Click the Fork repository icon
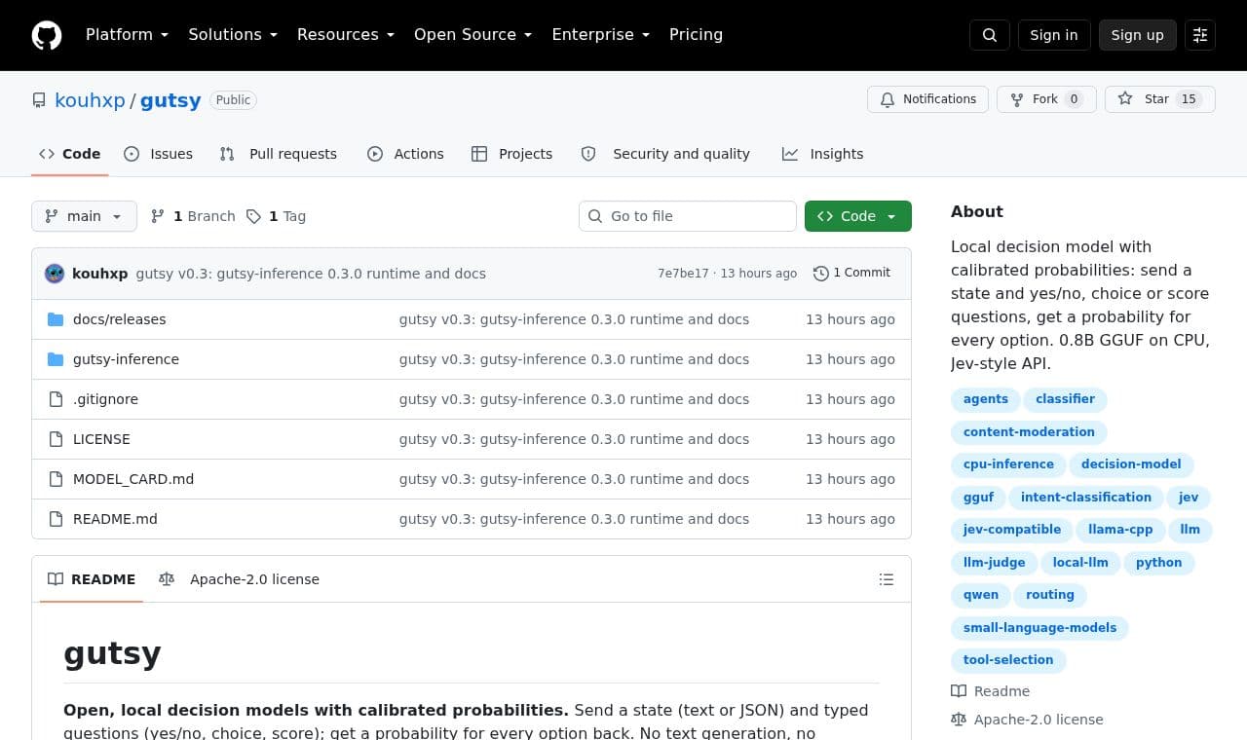This screenshot has width=1247, height=740. pos(1017,99)
